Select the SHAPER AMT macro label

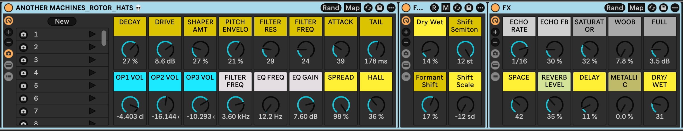(x=200, y=26)
